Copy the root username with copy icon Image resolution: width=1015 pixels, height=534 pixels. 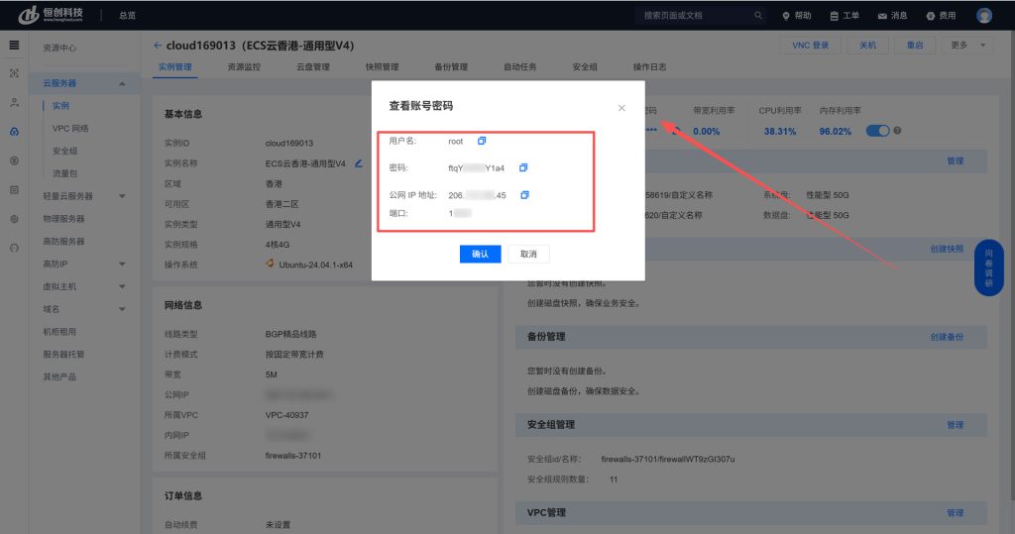coord(482,141)
